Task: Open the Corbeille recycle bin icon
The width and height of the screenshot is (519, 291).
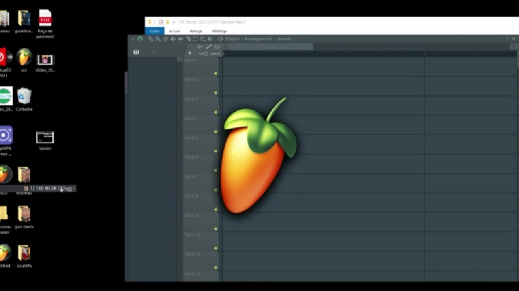Action: (x=24, y=99)
